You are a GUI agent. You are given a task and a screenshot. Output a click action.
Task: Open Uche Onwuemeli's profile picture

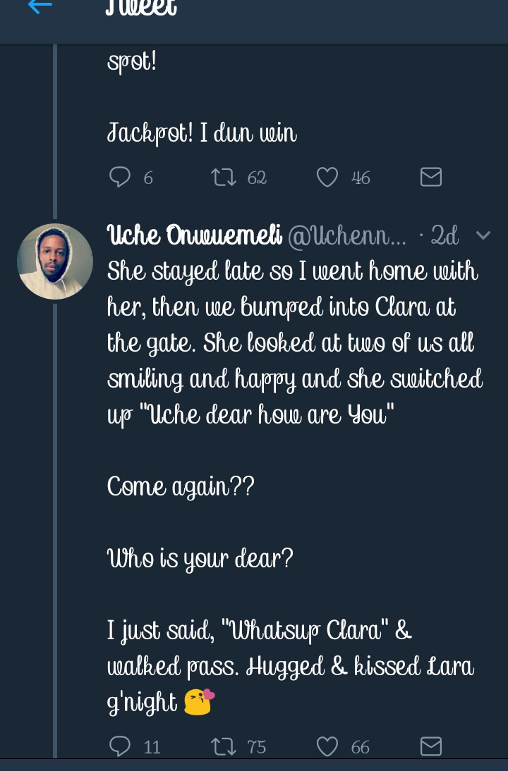[55, 261]
